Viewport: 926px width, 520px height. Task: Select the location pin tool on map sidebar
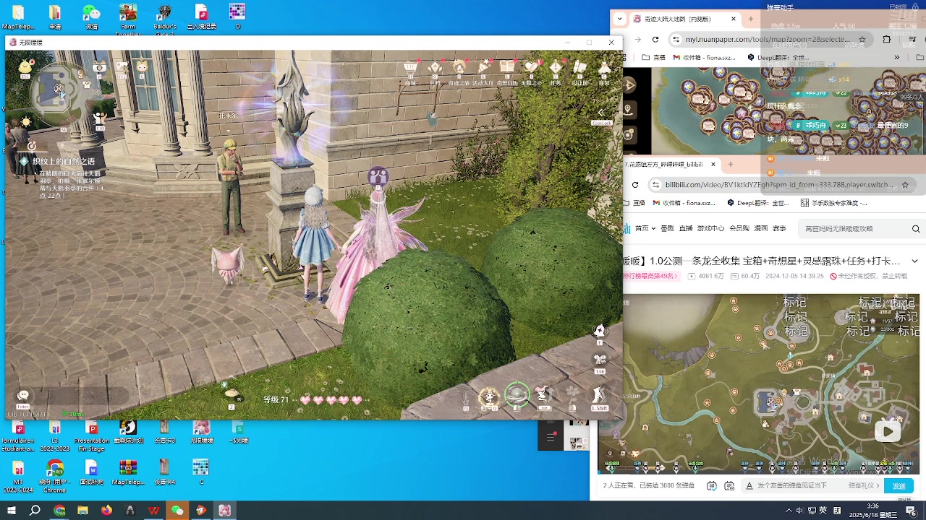pos(628,110)
